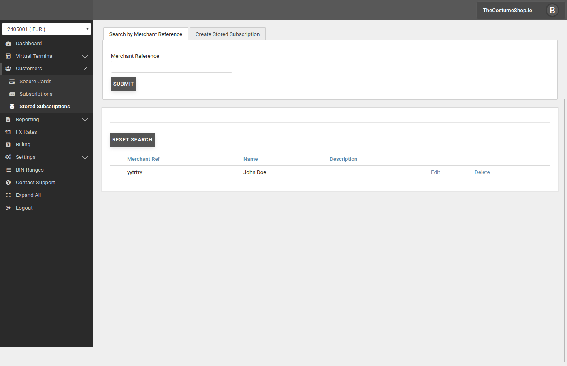567x366 pixels.
Task: Log out via the Logout item
Action: pyautogui.click(x=24, y=208)
